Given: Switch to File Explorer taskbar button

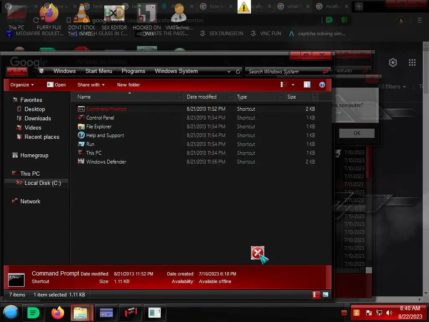Looking at the screenshot, I should tap(80, 313).
